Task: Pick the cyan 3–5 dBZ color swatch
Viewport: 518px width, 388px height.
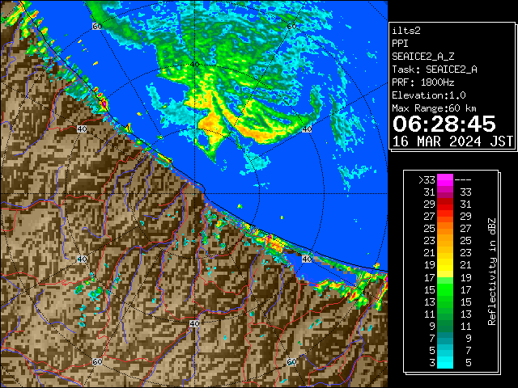Action: pyautogui.click(x=445, y=363)
